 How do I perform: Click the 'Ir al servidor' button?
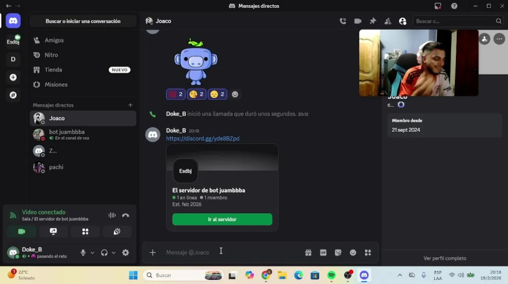pyautogui.click(x=222, y=219)
